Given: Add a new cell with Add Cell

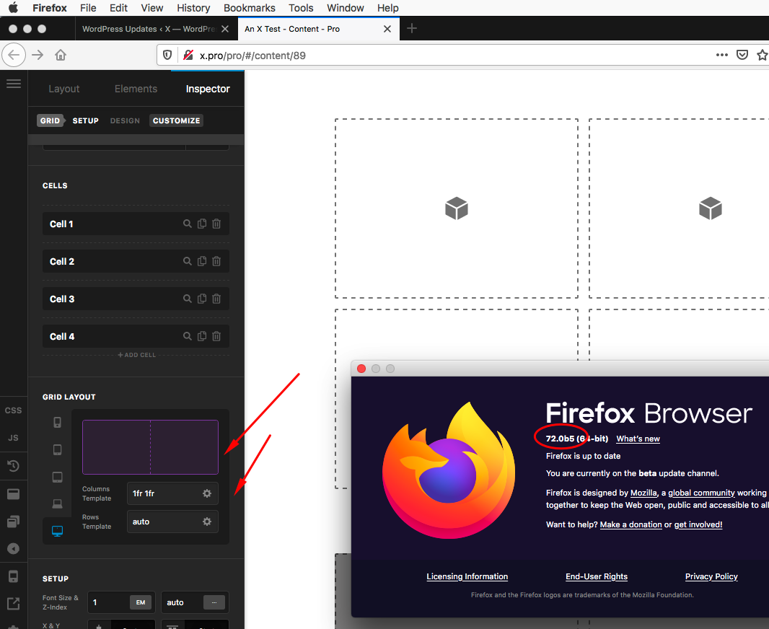Looking at the screenshot, I should [x=137, y=355].
